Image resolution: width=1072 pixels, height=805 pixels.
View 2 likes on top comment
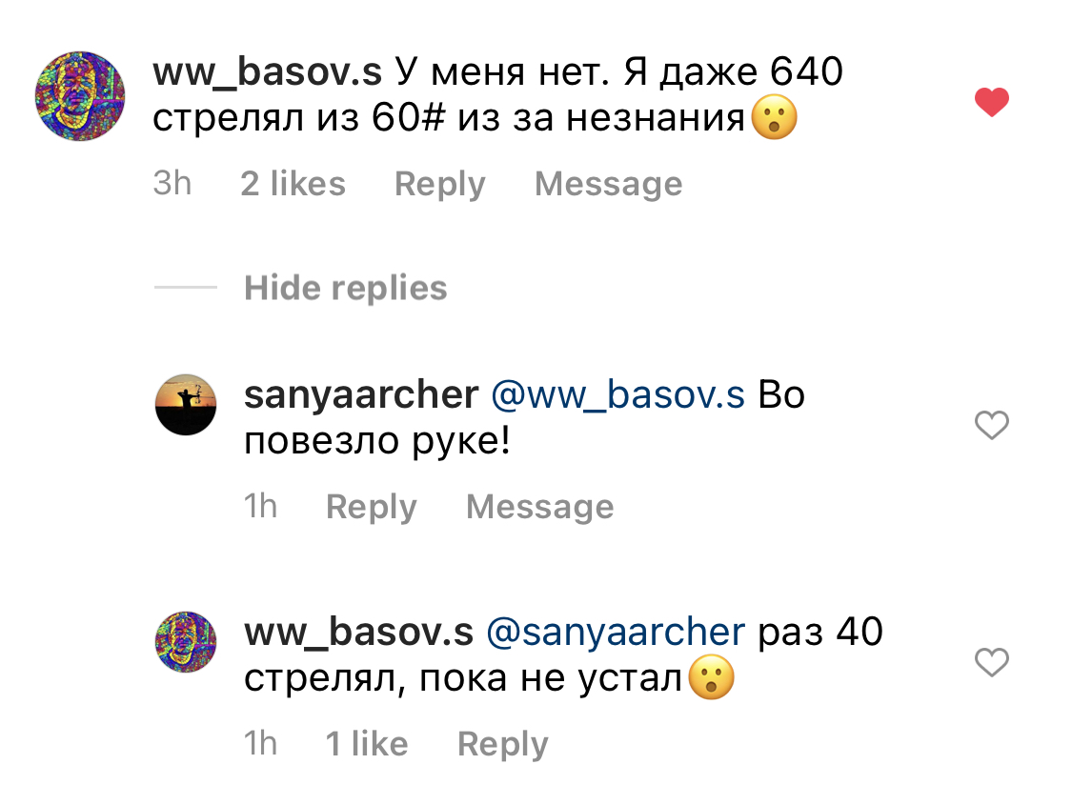[x=293, y=184]
